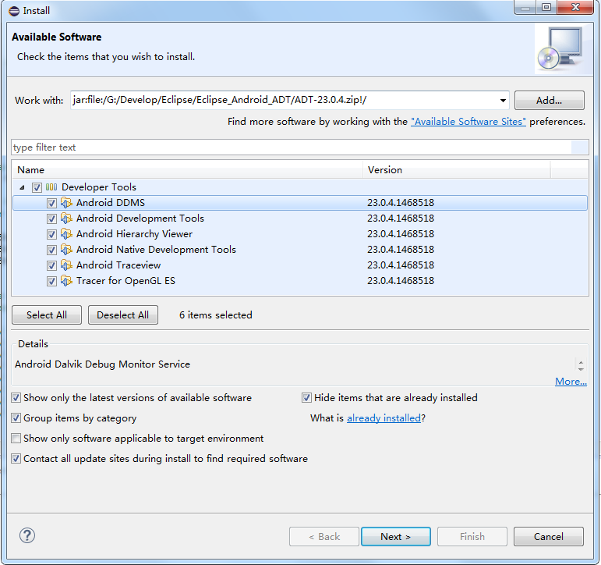This screenshot has width=601, height=565.
Task: Enable Show only software applicable to target environment
Action: (x=16, y=439)
